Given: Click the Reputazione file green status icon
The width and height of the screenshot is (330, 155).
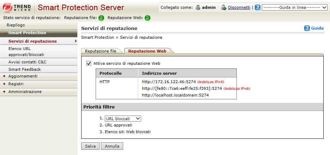Looking at the screenshot, I should (101, 18).
